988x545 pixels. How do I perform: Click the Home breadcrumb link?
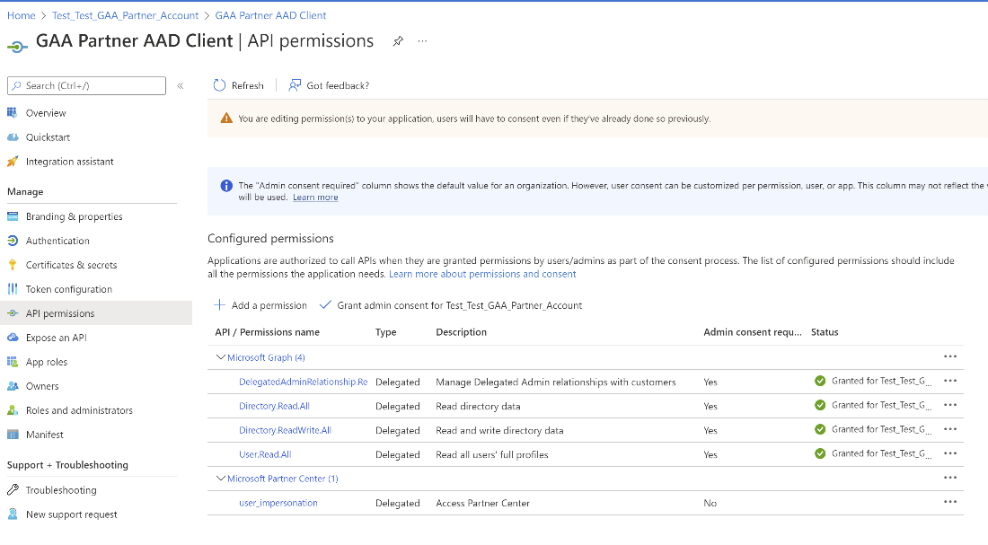coord(22,15)
